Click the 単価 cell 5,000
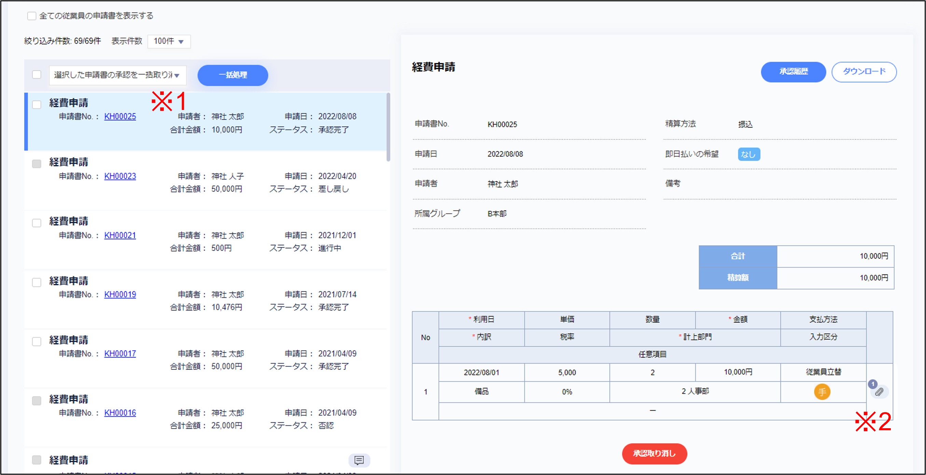The width and height of the screenshot is (926, 475). (x=567, y=372)
